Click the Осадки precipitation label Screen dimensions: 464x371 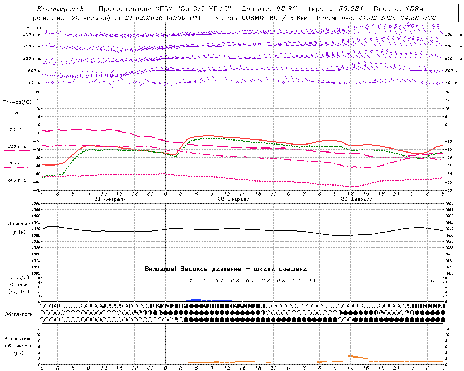coord(19,285)
